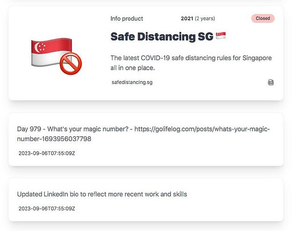This screenshot has width=293, height=231.
Task: Select the Safe Distancing SG heading
Action: [162, 37]
